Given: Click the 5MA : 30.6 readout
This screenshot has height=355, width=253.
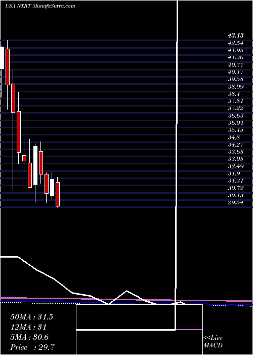Looking at the screenshot, I should pos(30,337).
